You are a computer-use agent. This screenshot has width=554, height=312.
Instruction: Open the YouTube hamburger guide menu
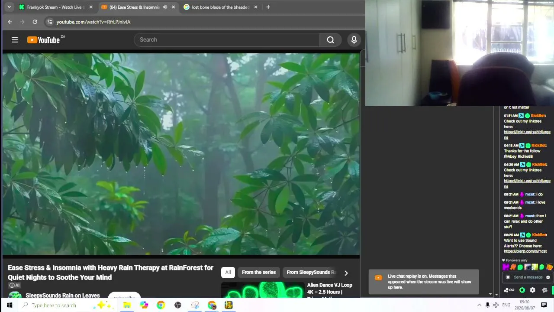(15, 40)
